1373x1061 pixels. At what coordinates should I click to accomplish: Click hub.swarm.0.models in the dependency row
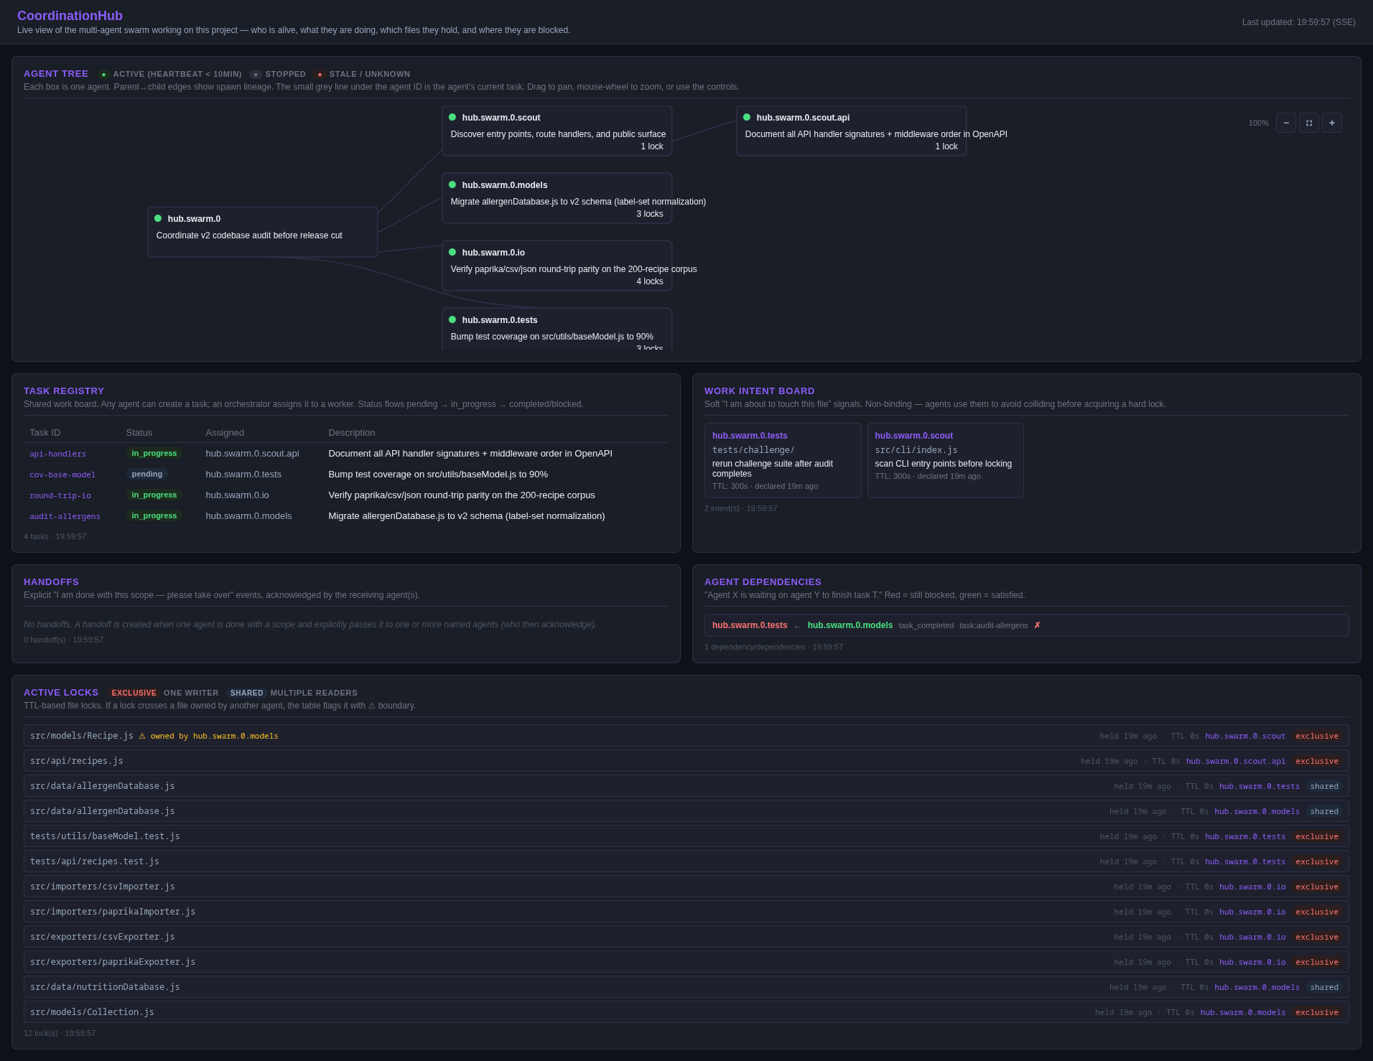850,625
